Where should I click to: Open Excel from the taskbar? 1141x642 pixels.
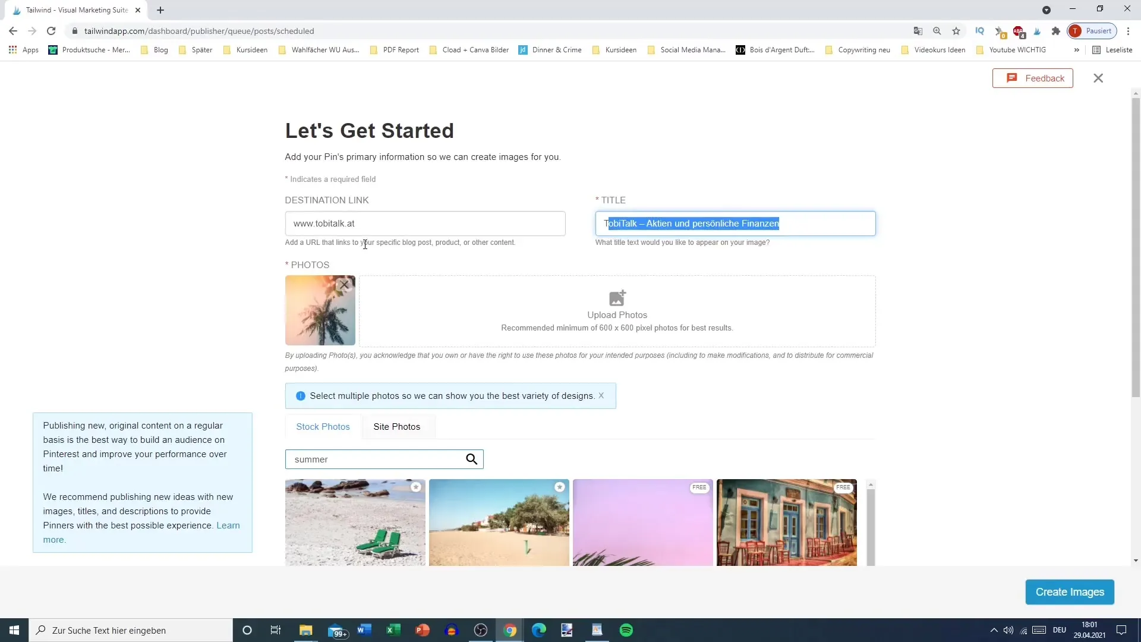point(393,630)
